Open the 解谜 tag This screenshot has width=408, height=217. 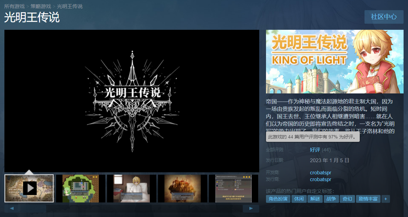(315, 199)
